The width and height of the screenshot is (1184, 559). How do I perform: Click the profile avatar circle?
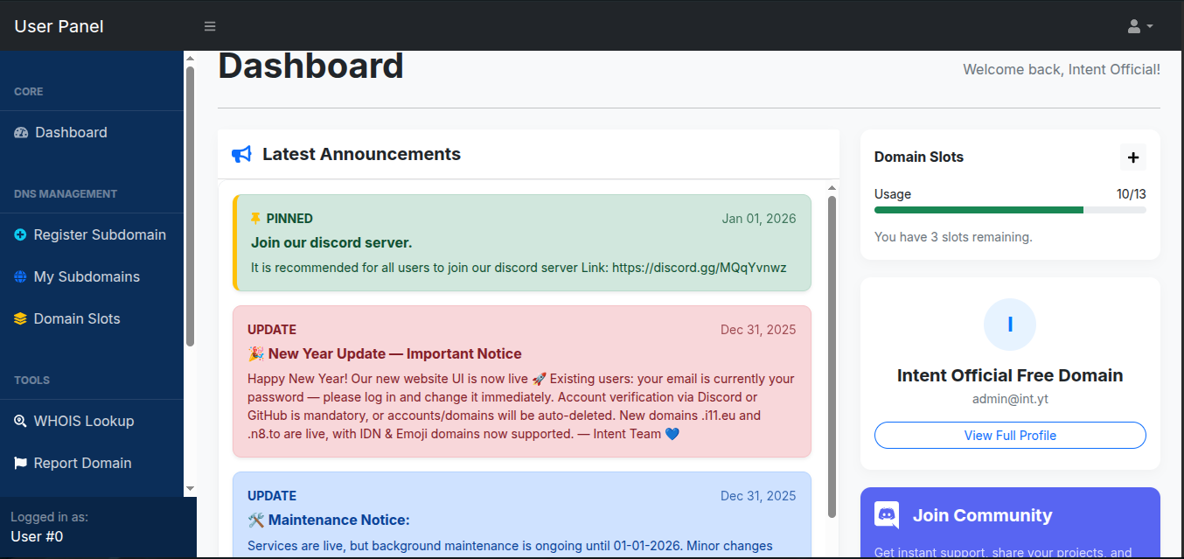[1010, 325]
